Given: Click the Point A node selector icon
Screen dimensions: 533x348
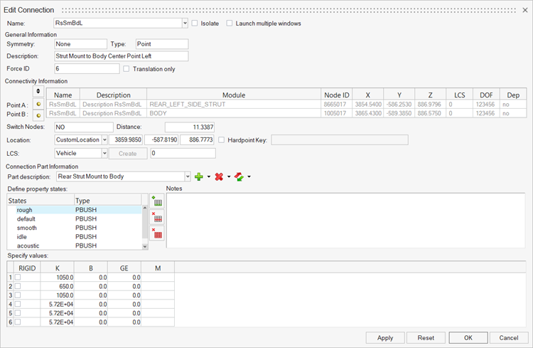Looking at the screenshot, I should click(x=38, y=105).
